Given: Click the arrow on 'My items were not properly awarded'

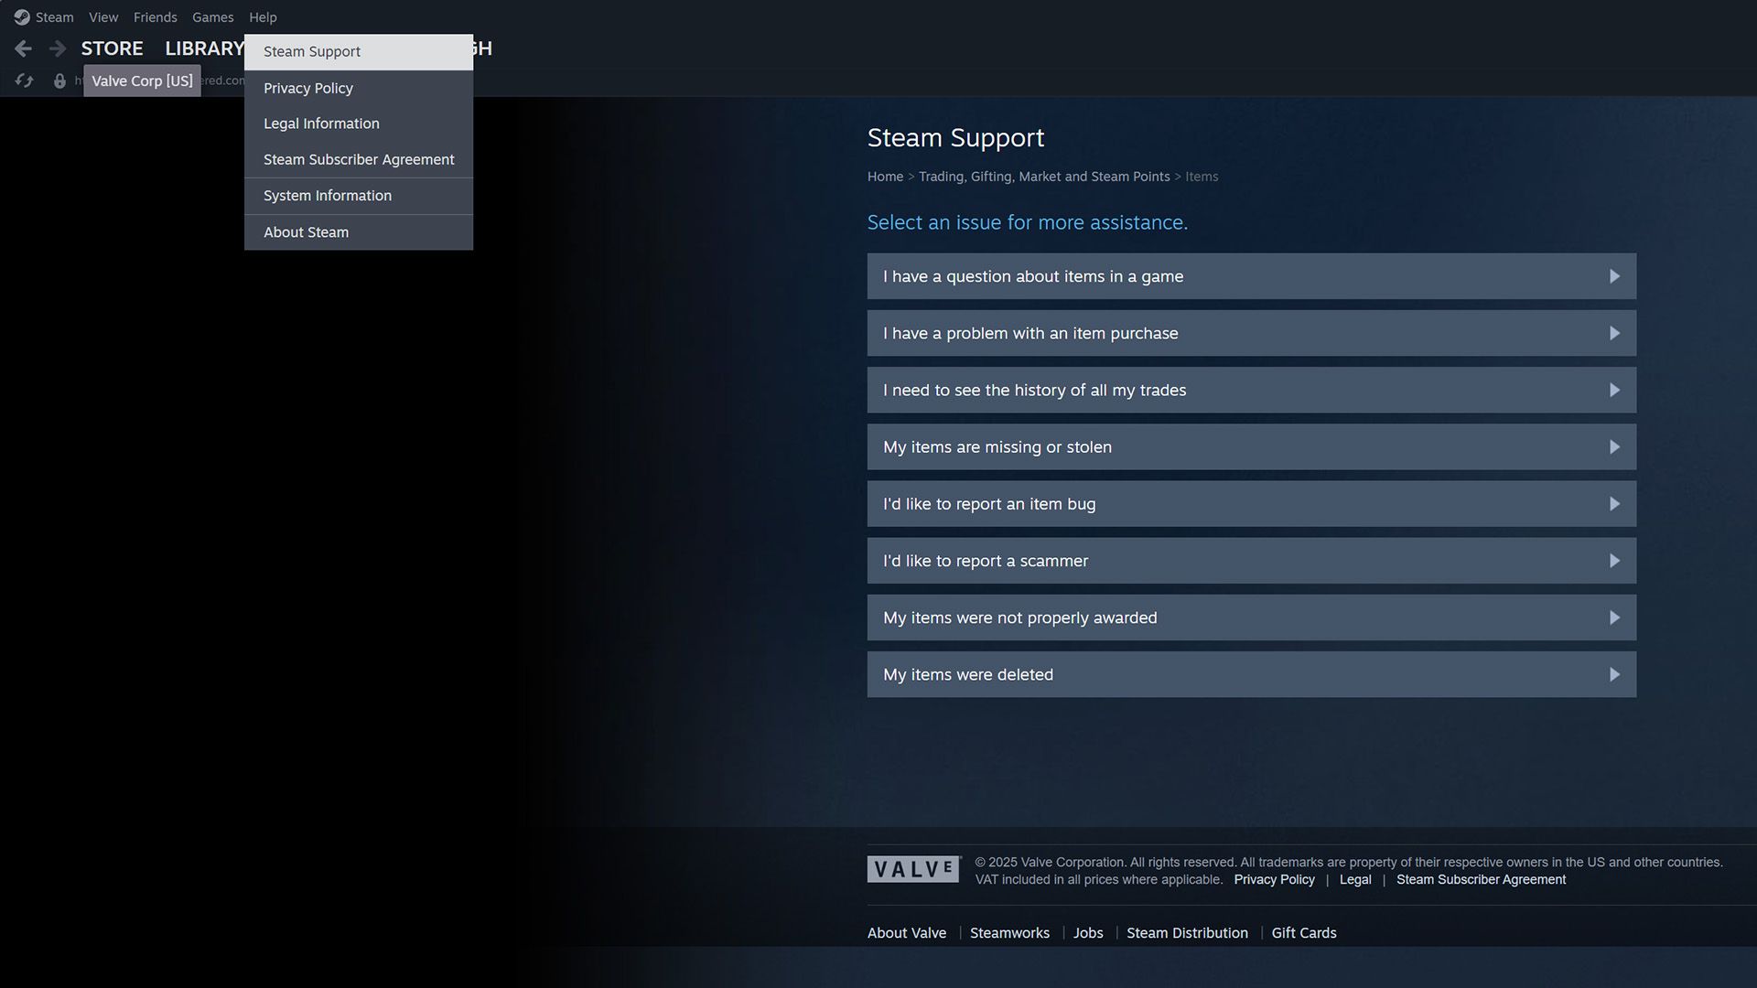Looking at the screenshot, I should pos(1614,617).
